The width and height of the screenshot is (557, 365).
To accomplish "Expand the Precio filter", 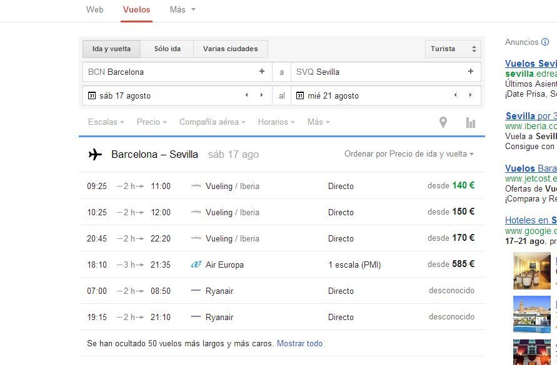I will coord(152,122).
